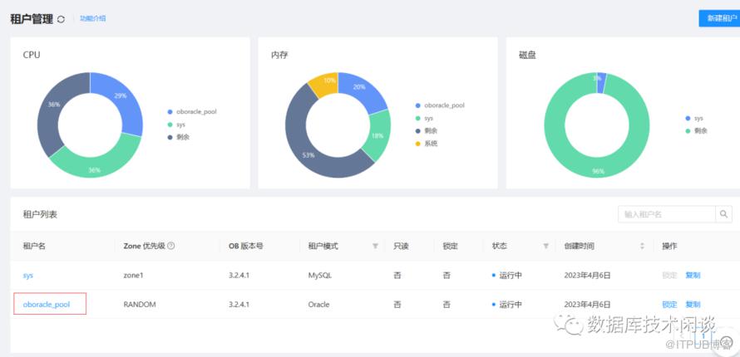Toggle sys legend dot in disk chart
This screenshot has width=740, height=357.
tap(688, 118)
